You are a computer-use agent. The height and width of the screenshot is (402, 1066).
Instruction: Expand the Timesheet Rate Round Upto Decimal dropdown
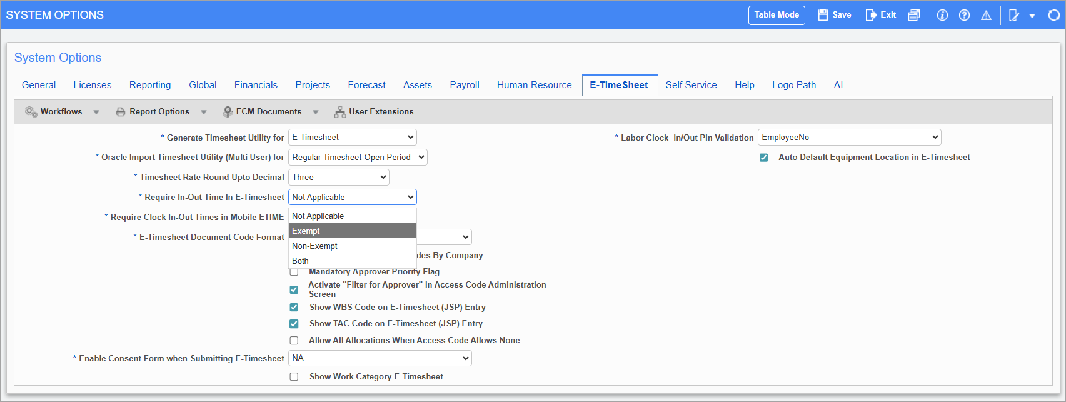pos(338,178)
